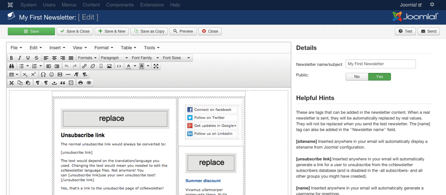Open the settings gear dropdown
This screenshot has height=195, width=446.
click(433, 5)
